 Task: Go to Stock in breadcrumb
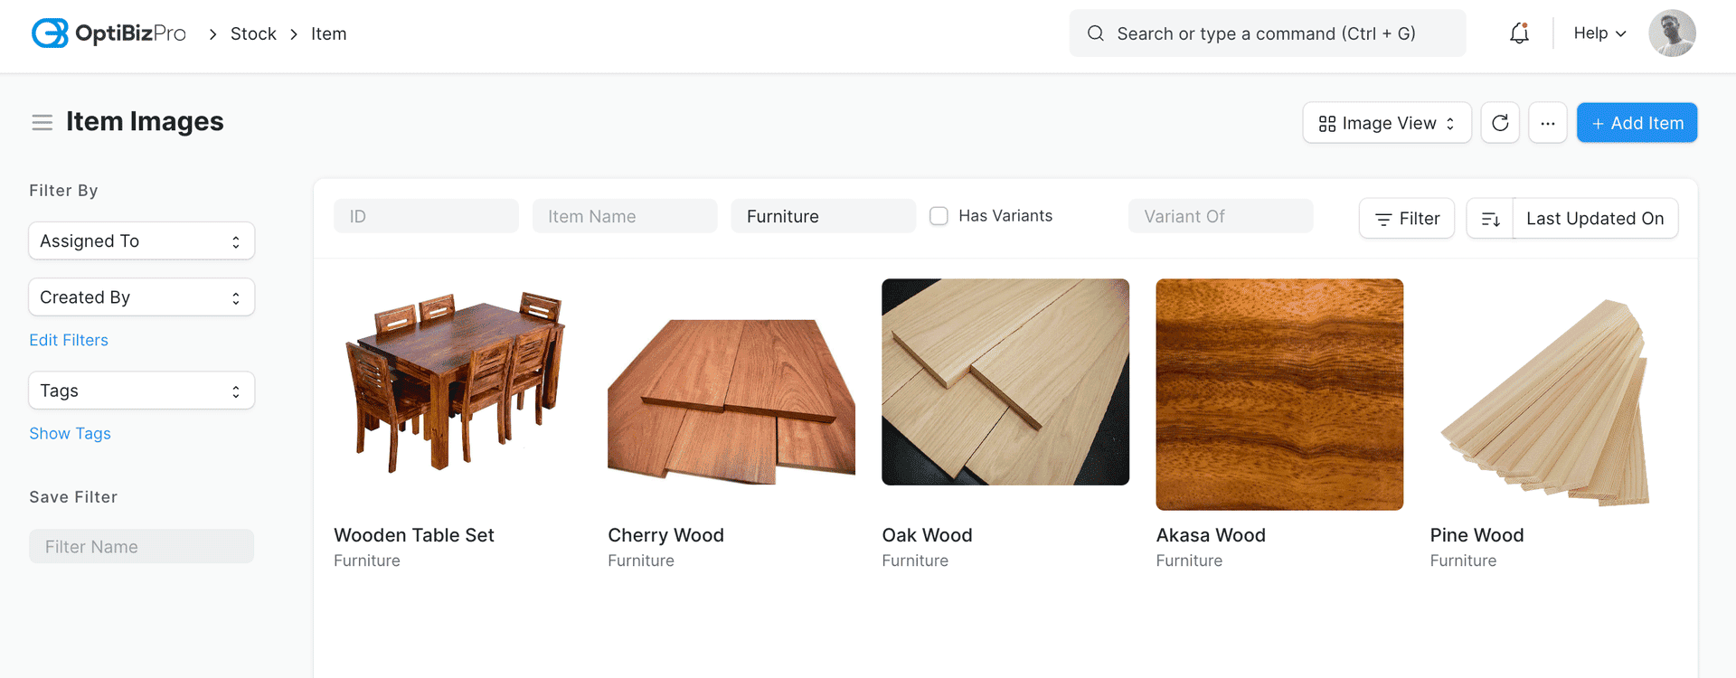pyautogui.click(x=253, y=33)
